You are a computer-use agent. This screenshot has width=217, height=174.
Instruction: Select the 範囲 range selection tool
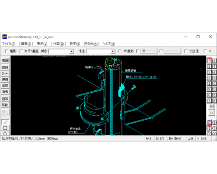coord(5,60)
